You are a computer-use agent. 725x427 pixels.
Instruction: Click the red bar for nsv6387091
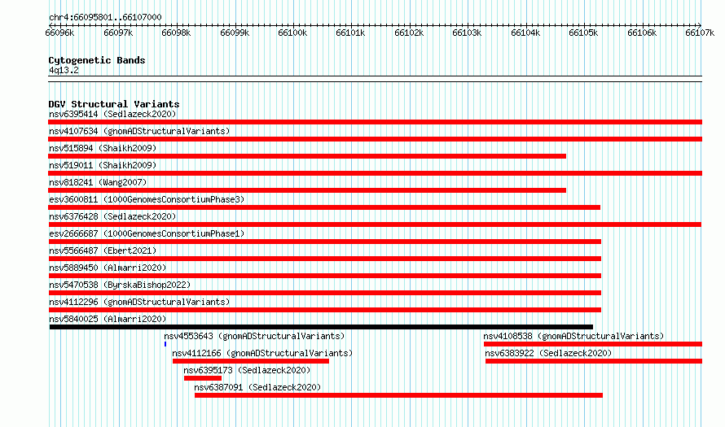398,395
